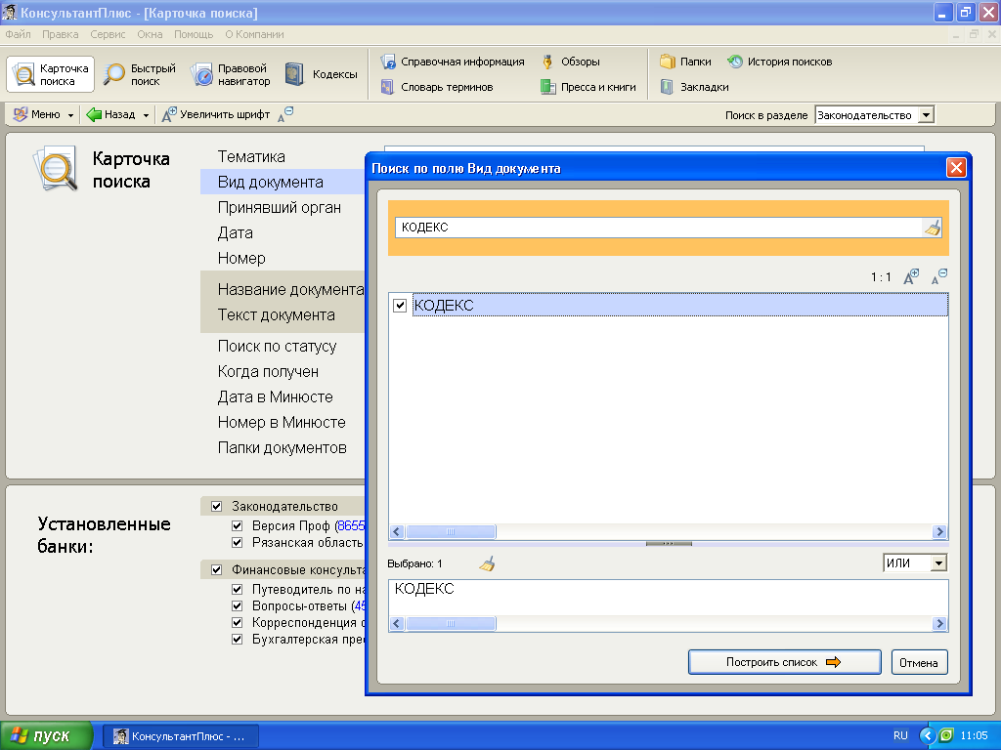Open Справочная информация icon
Image resolution: width=1001 pixels, height=750 pixels.
click(x=387, y=62)
